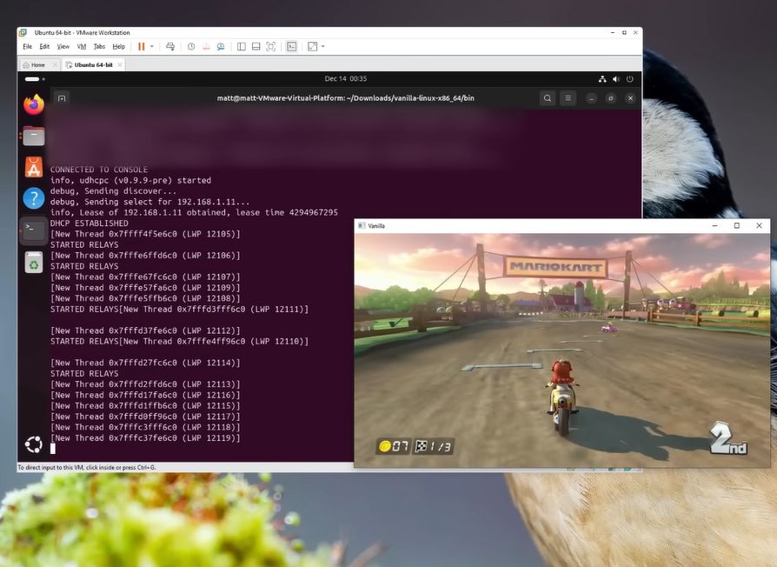
Task: Expand the stretch guest display dropdown arrow
Action: click(x=323, y=46)
